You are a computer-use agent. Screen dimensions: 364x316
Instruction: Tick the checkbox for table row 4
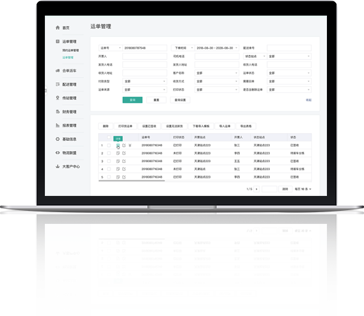tap(109, 169)
